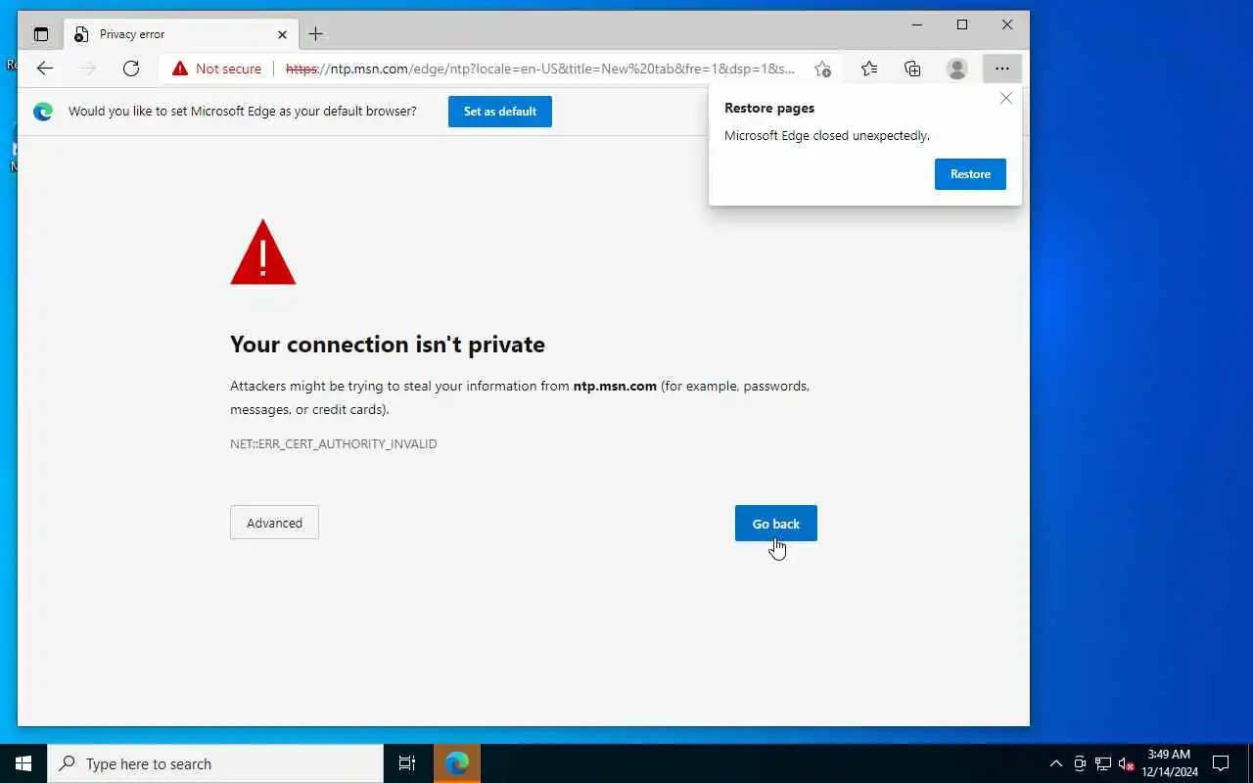Click the Meet Now tray icon

[x=1080, y=763]
